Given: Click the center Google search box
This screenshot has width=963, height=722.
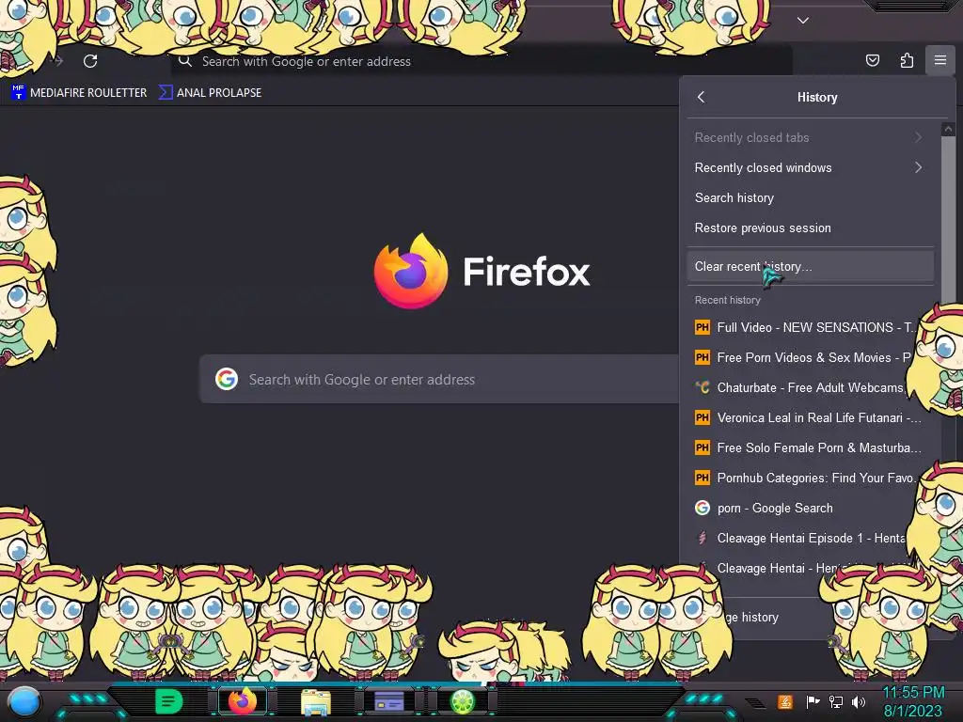Looking at the screenshot, I should pyautogui.click(x=439, y=379).
